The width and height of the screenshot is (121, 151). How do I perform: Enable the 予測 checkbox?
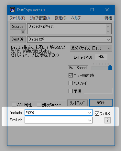(71, 91)
